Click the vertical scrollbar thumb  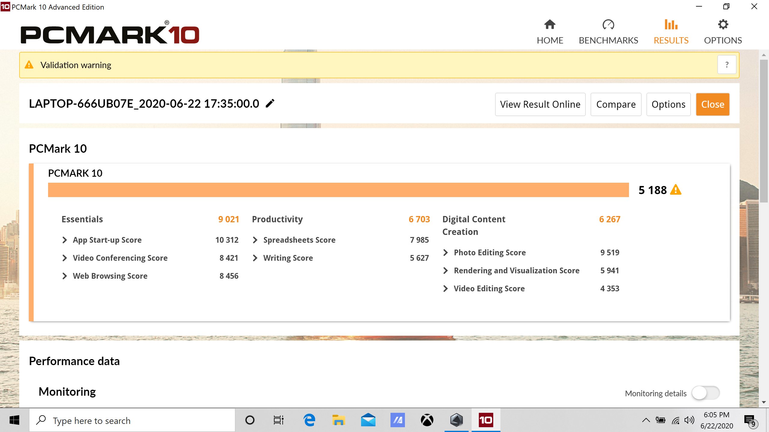(764, 131)
